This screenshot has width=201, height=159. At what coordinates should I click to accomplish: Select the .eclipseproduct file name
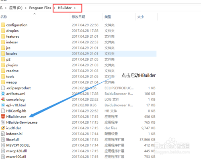(x=18, y=88)
